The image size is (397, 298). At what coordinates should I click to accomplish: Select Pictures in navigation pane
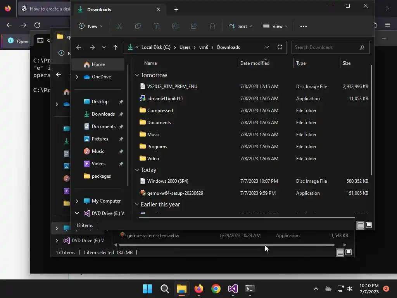(100, 139)
